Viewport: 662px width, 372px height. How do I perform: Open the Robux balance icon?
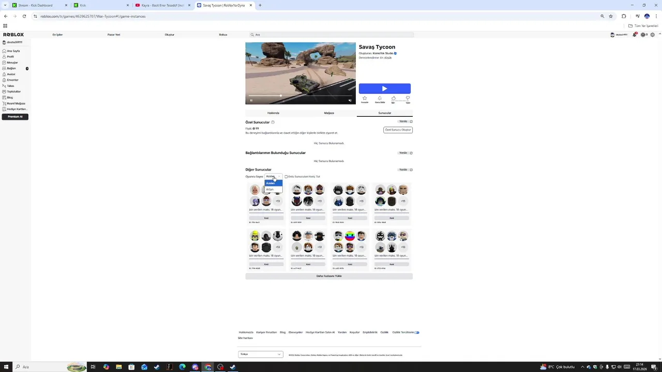(x=643, y=35)
